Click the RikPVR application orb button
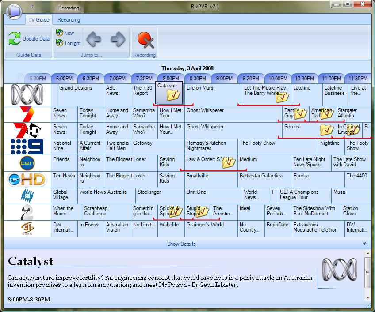This screenshot has width=375, height=312. click(x=14, y=11)
